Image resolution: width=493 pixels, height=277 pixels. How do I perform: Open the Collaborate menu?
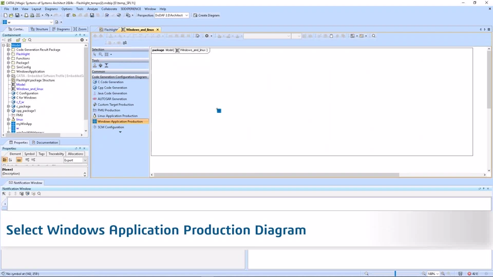[109, 9]
